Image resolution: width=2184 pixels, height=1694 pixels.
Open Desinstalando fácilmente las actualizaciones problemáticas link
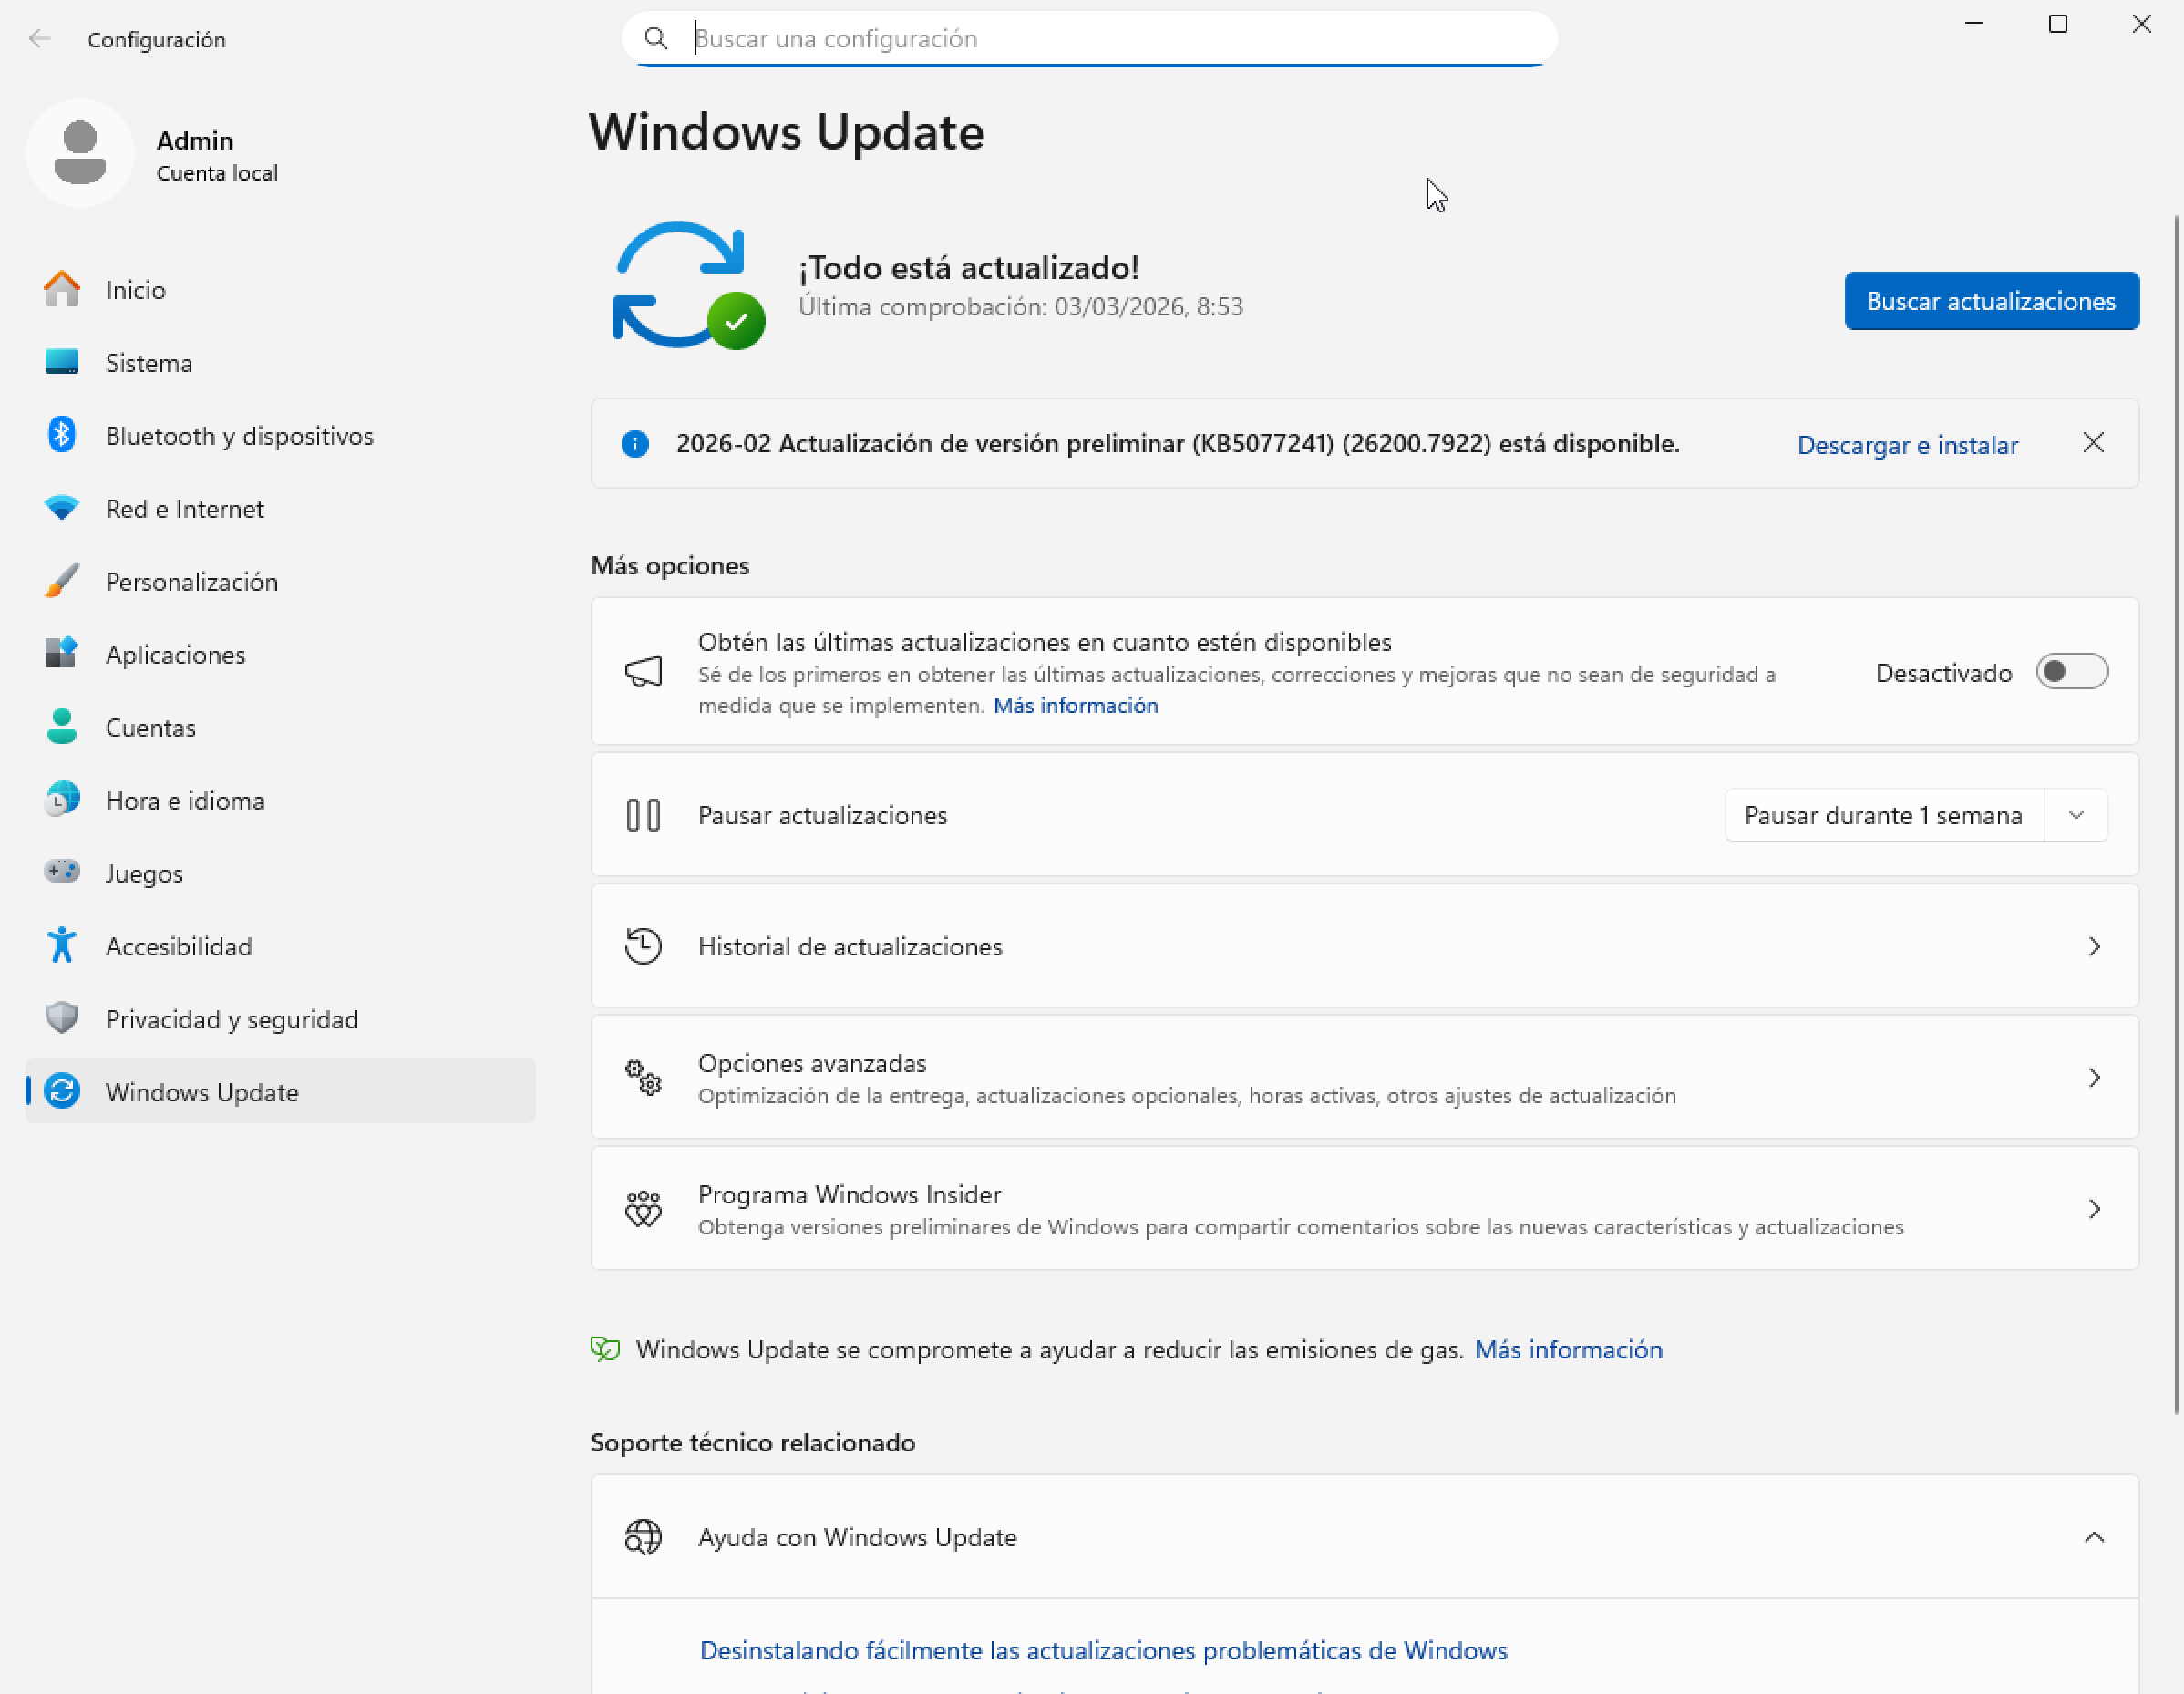(x=1103, y=1650)
